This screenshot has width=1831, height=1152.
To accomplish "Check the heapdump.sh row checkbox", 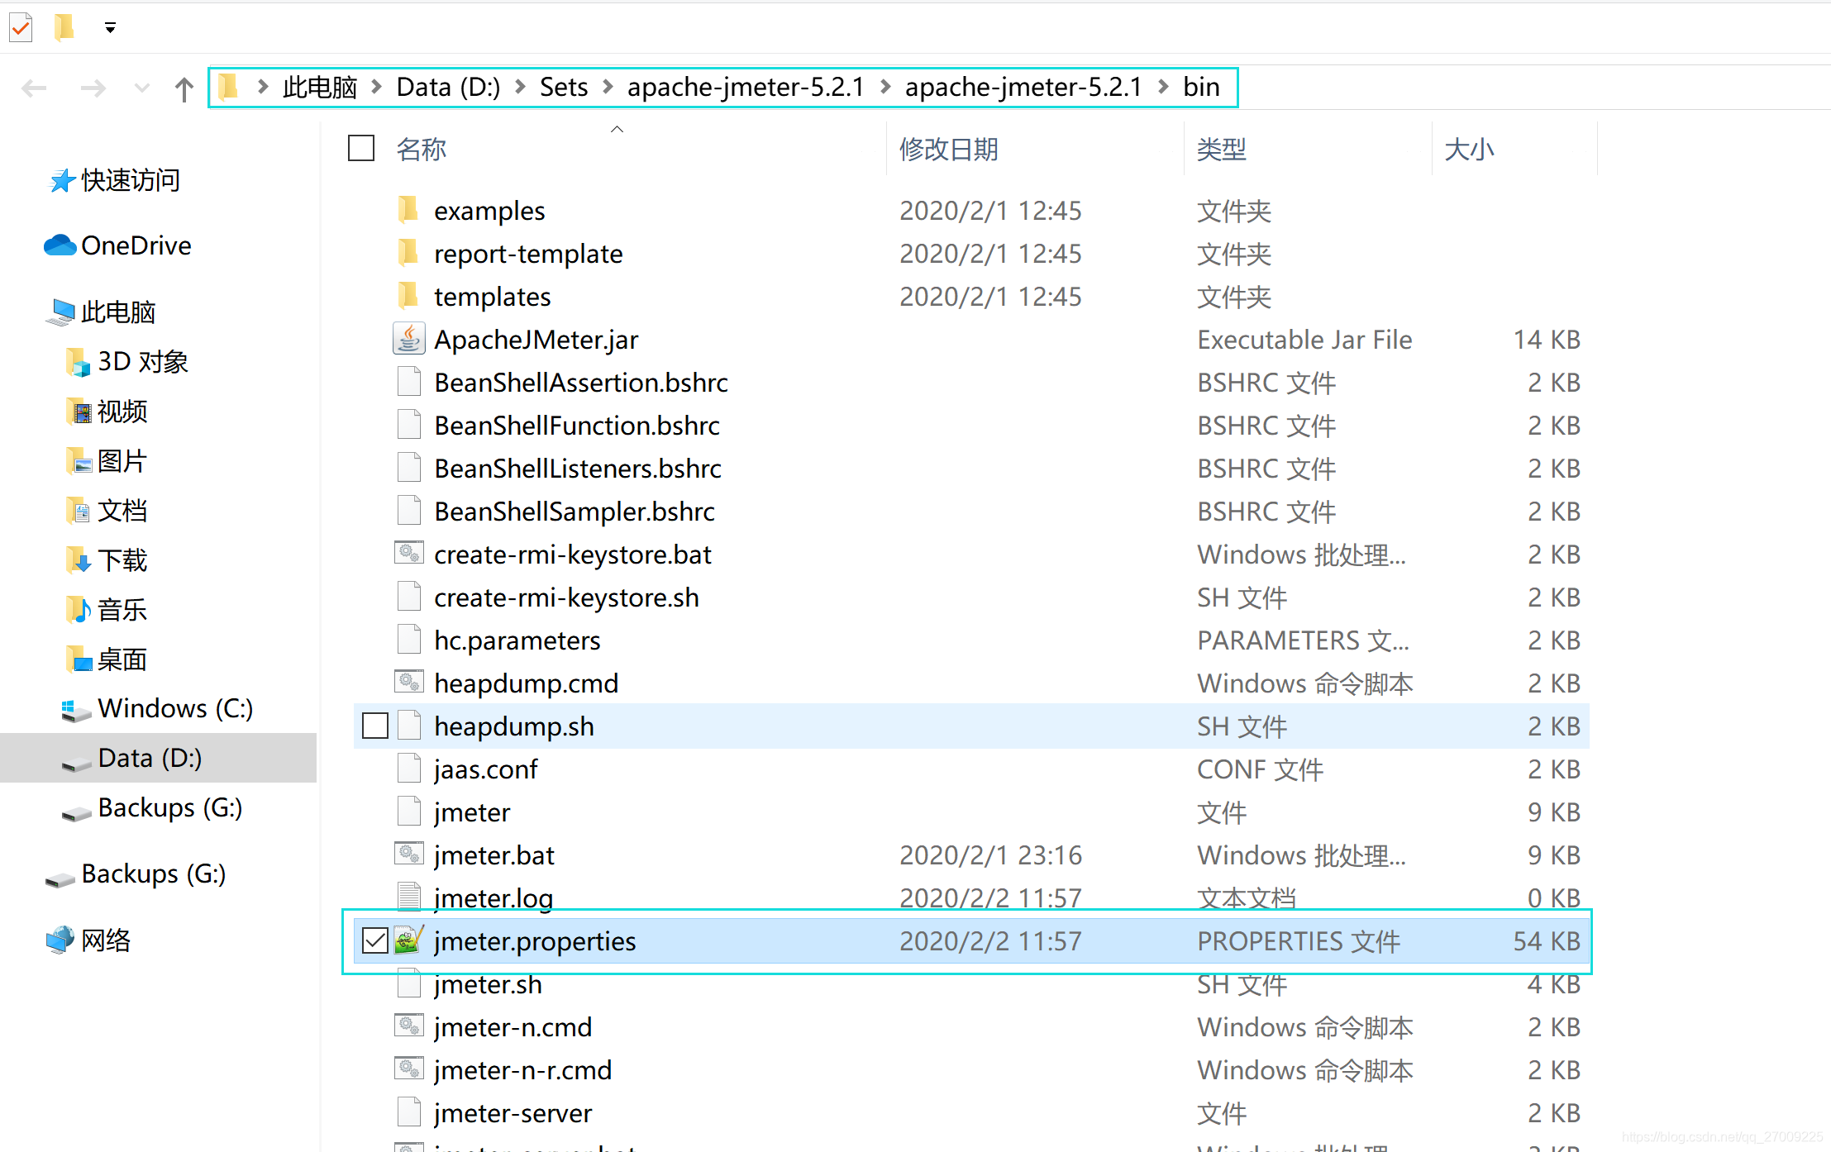I will click(x=374, y=726).
